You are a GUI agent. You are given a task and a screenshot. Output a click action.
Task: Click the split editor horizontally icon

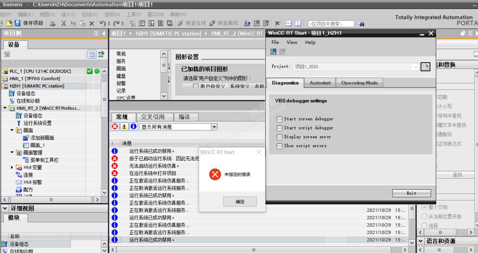[x=289, y=23]
